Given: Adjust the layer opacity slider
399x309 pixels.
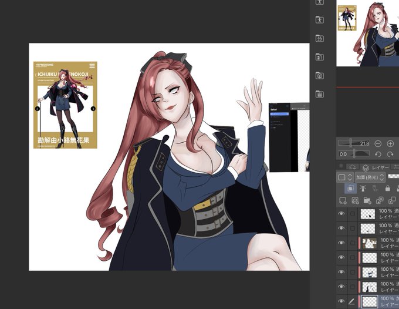Looking at the screenshot, I should click(393, 176).
